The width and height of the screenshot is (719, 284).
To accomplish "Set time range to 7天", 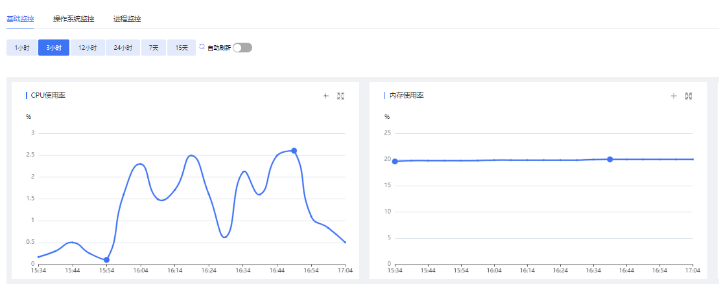I will coord(154,48).
